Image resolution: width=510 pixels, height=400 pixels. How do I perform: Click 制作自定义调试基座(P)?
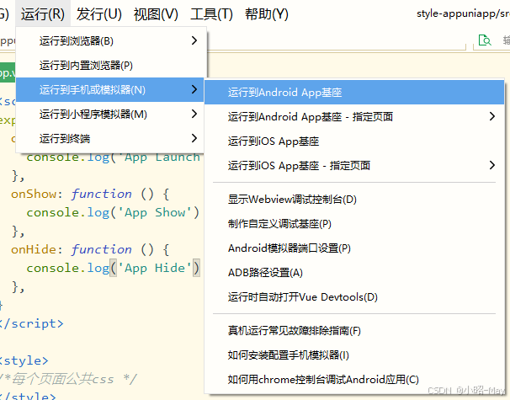click(x=354, y=224)
